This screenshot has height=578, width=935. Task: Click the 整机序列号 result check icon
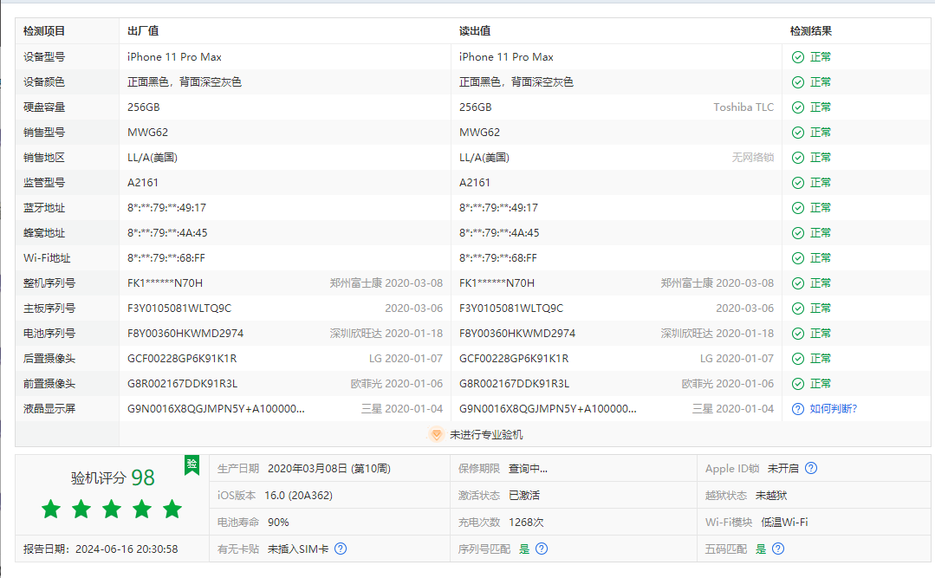tap(798, 283)
